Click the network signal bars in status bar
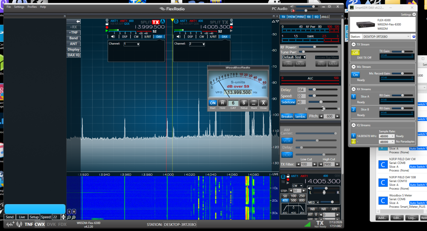Screen dimensions: 427x231 pos(307,225)
